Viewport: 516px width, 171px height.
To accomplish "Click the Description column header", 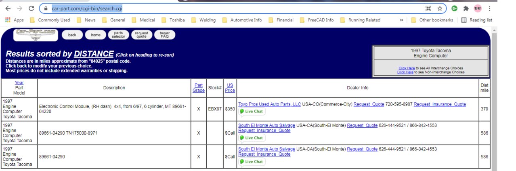I will coord(114,88).
